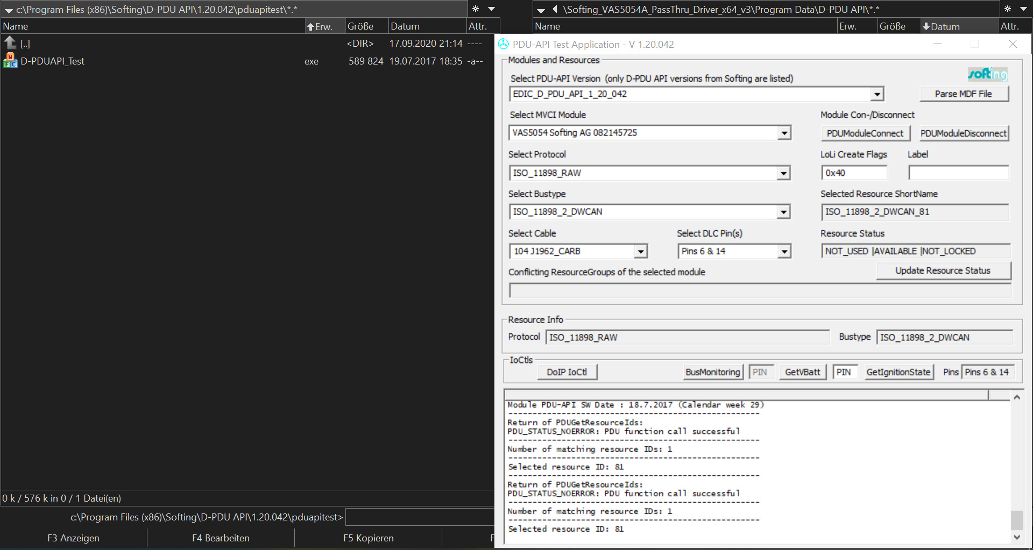Click F3 Anzeigen function button
The height and width of the screenshot is (550, 1033).
(74, 538)
